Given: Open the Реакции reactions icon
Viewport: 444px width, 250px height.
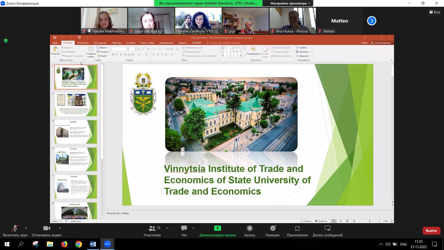Looking at the screenshot, I should (273, 228).
